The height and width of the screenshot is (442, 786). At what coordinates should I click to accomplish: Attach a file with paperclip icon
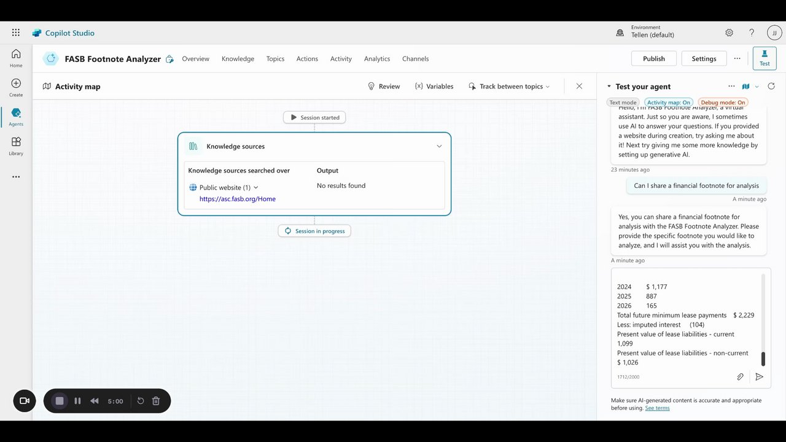tap(741, 377)
